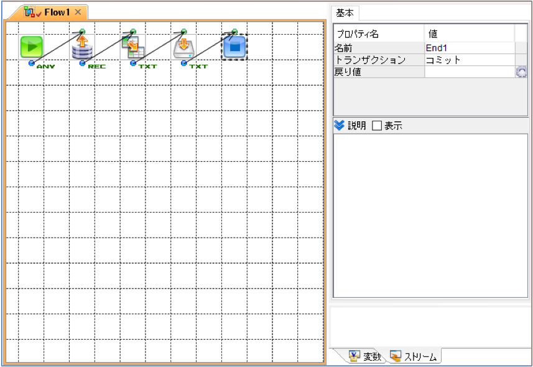Image resolution: width=533 pixels, height=367 pixels.
Task: Click the プロパティ名 column header
Action: (x=379, y=34)
